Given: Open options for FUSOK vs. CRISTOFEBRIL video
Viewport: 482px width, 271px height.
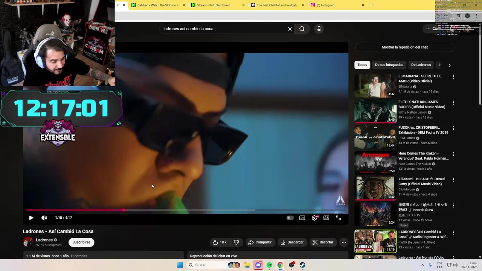Looking at the screenshot, I should point(453,128).
